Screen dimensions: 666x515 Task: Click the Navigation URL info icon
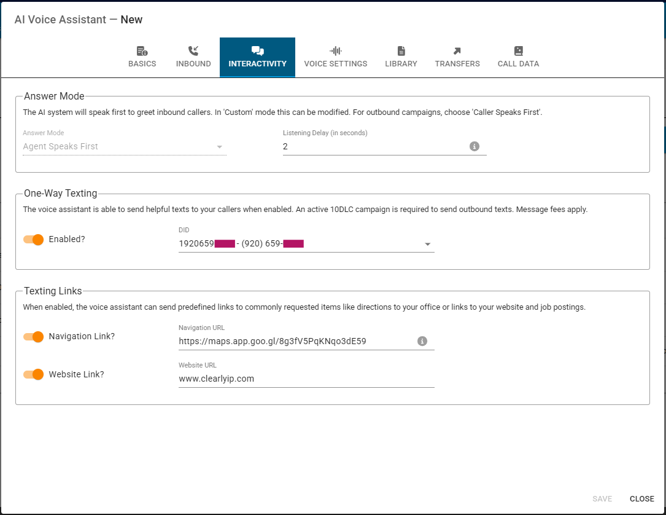(422, 341)
